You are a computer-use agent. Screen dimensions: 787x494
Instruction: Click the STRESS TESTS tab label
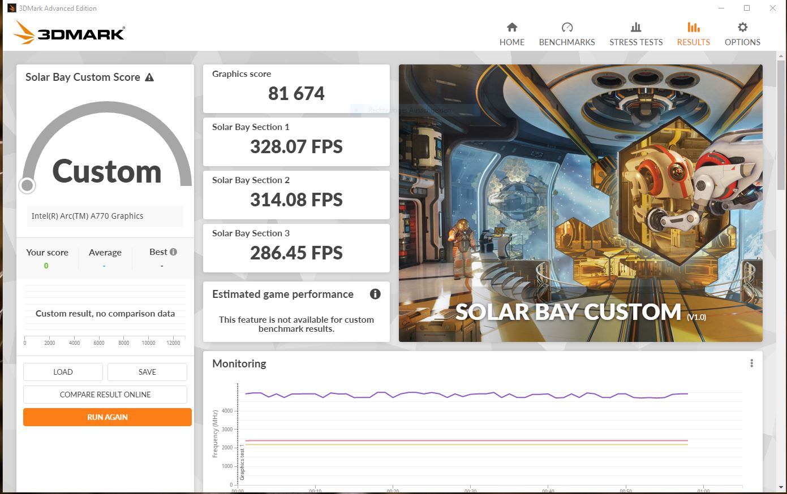(636, 42)
